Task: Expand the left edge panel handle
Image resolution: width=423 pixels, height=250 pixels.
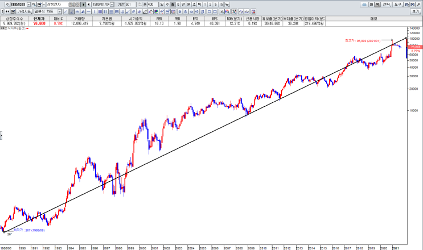Action: coord(1,135)
